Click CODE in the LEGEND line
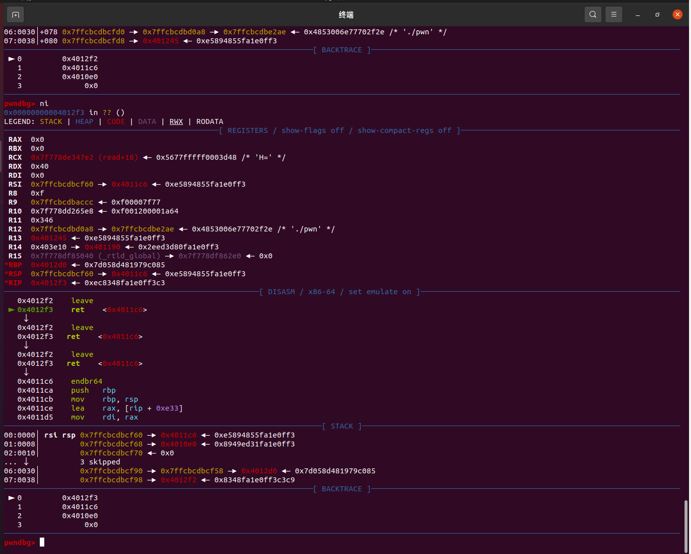 pos(116,121)
